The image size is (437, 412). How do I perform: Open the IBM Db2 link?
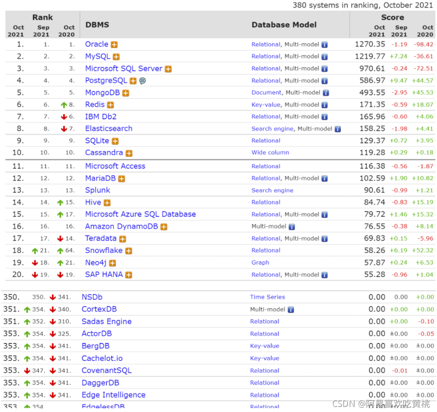coord(101,117)
